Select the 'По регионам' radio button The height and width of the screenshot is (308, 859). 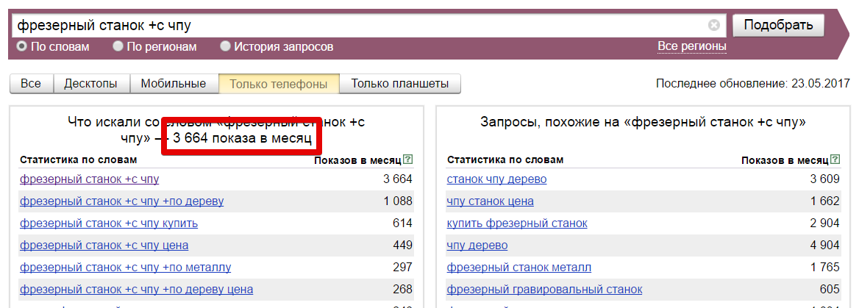[118, 46]
